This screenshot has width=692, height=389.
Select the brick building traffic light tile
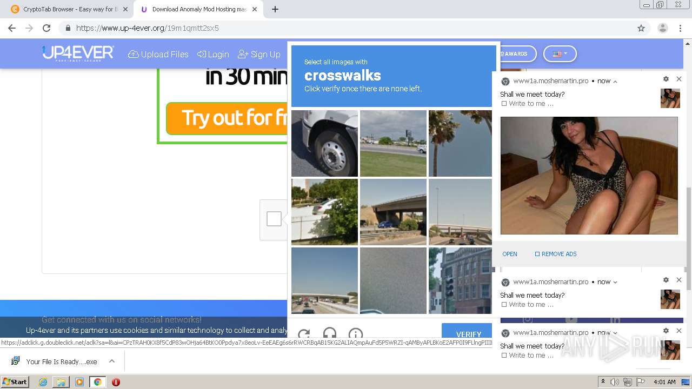coord(460,280)
